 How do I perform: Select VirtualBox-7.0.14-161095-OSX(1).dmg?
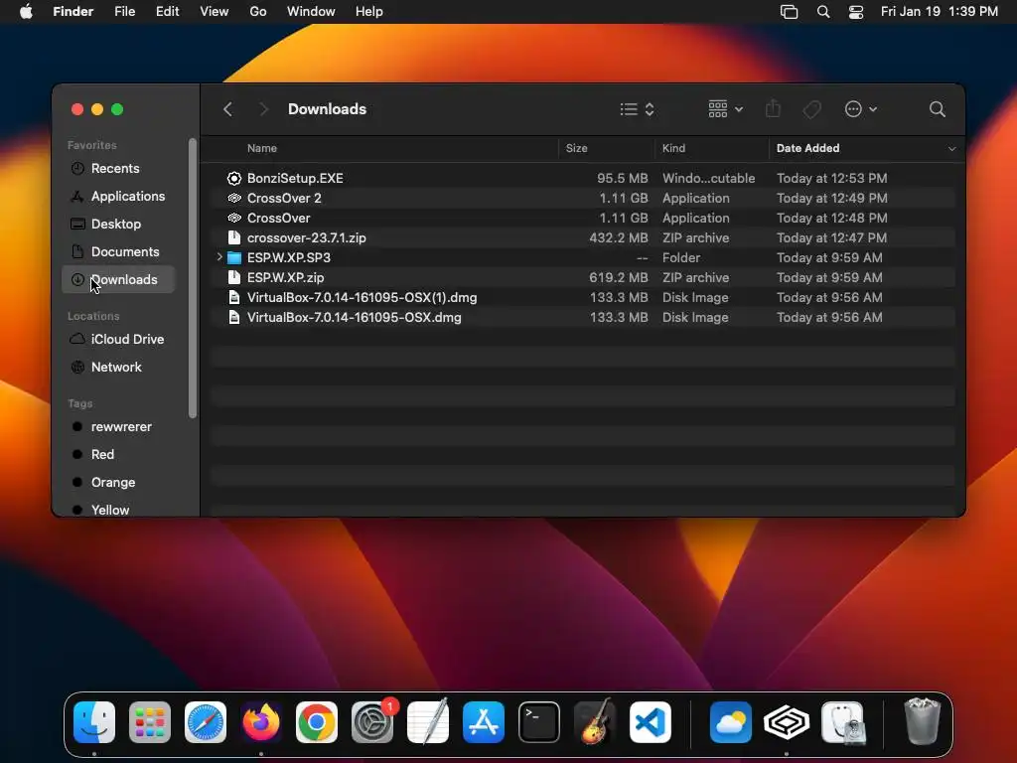pyautogui.click(x=582, y=297)
